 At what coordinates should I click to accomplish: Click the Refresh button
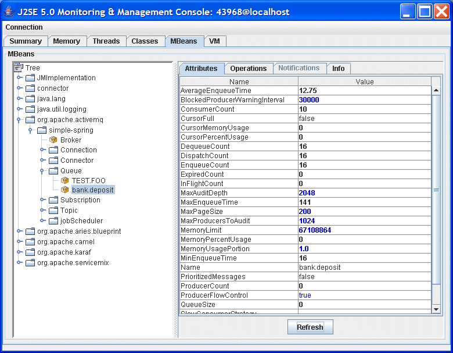point(310,327)
